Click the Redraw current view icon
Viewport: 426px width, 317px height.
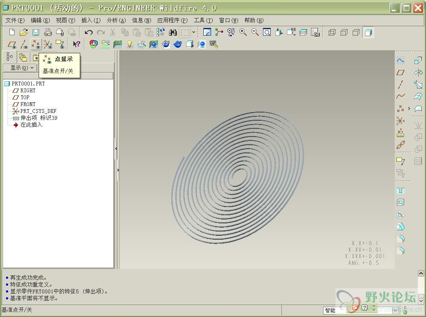tap(207, 32)
